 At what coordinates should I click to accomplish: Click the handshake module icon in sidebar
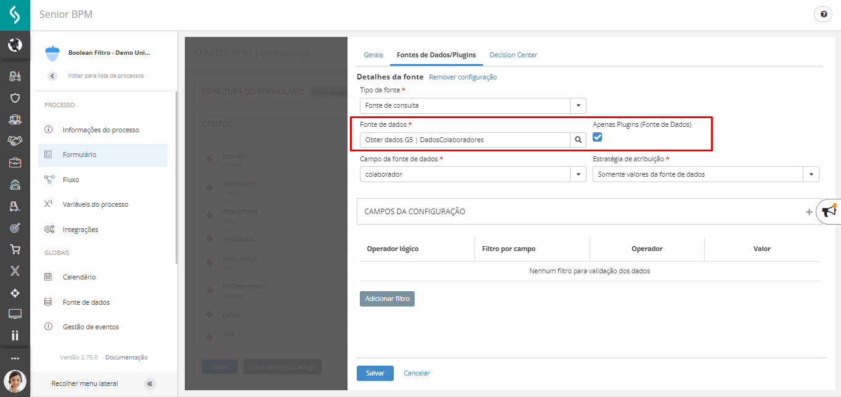click(15, 141)
